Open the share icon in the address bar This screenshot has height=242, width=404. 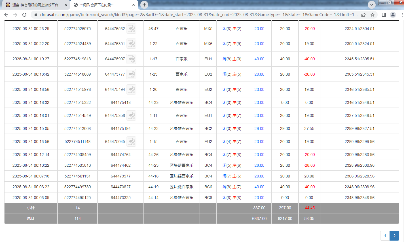click(x=364, y=15)
